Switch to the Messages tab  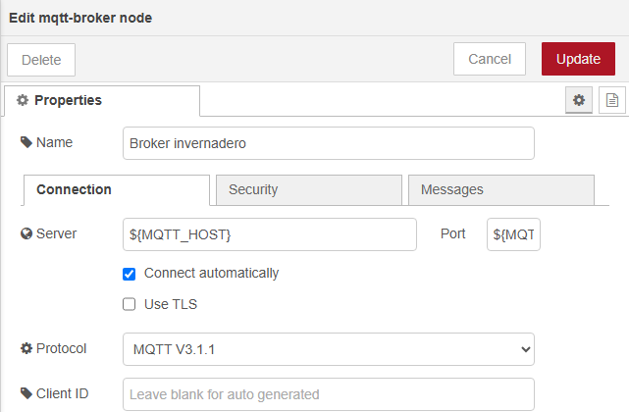click(x=501, y=189)
